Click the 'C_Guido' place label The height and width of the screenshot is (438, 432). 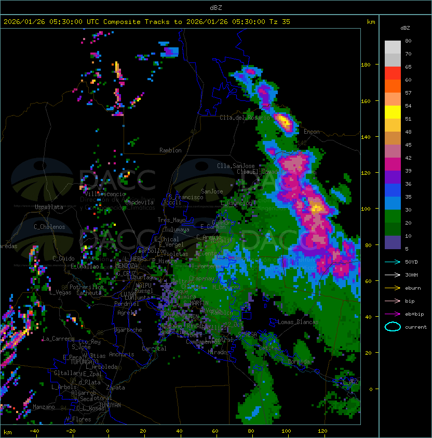63,258
